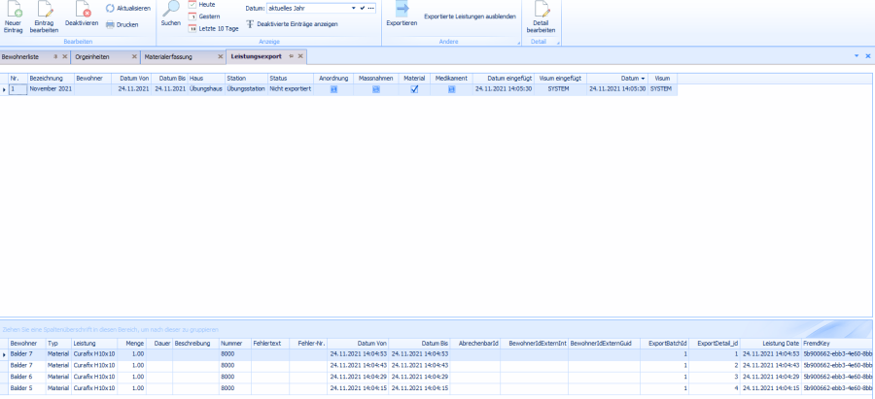Expand the Bearbeiten group dialog launcher
Image resolution: width=875 pixels, height=399 pixels.
[x=152, y=43]
